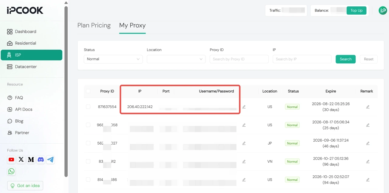Click Proxy ID 871637554
This screenshot has width=389, height=193.
tap(107, 107)
